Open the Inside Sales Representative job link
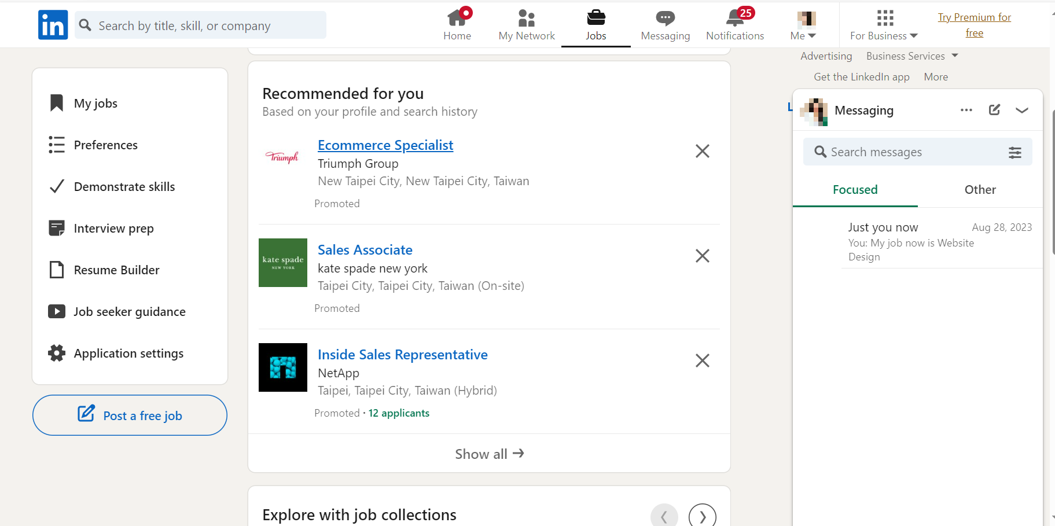Screen dimensions: 1055x526 pyautogui.click(x=402, y=355)
